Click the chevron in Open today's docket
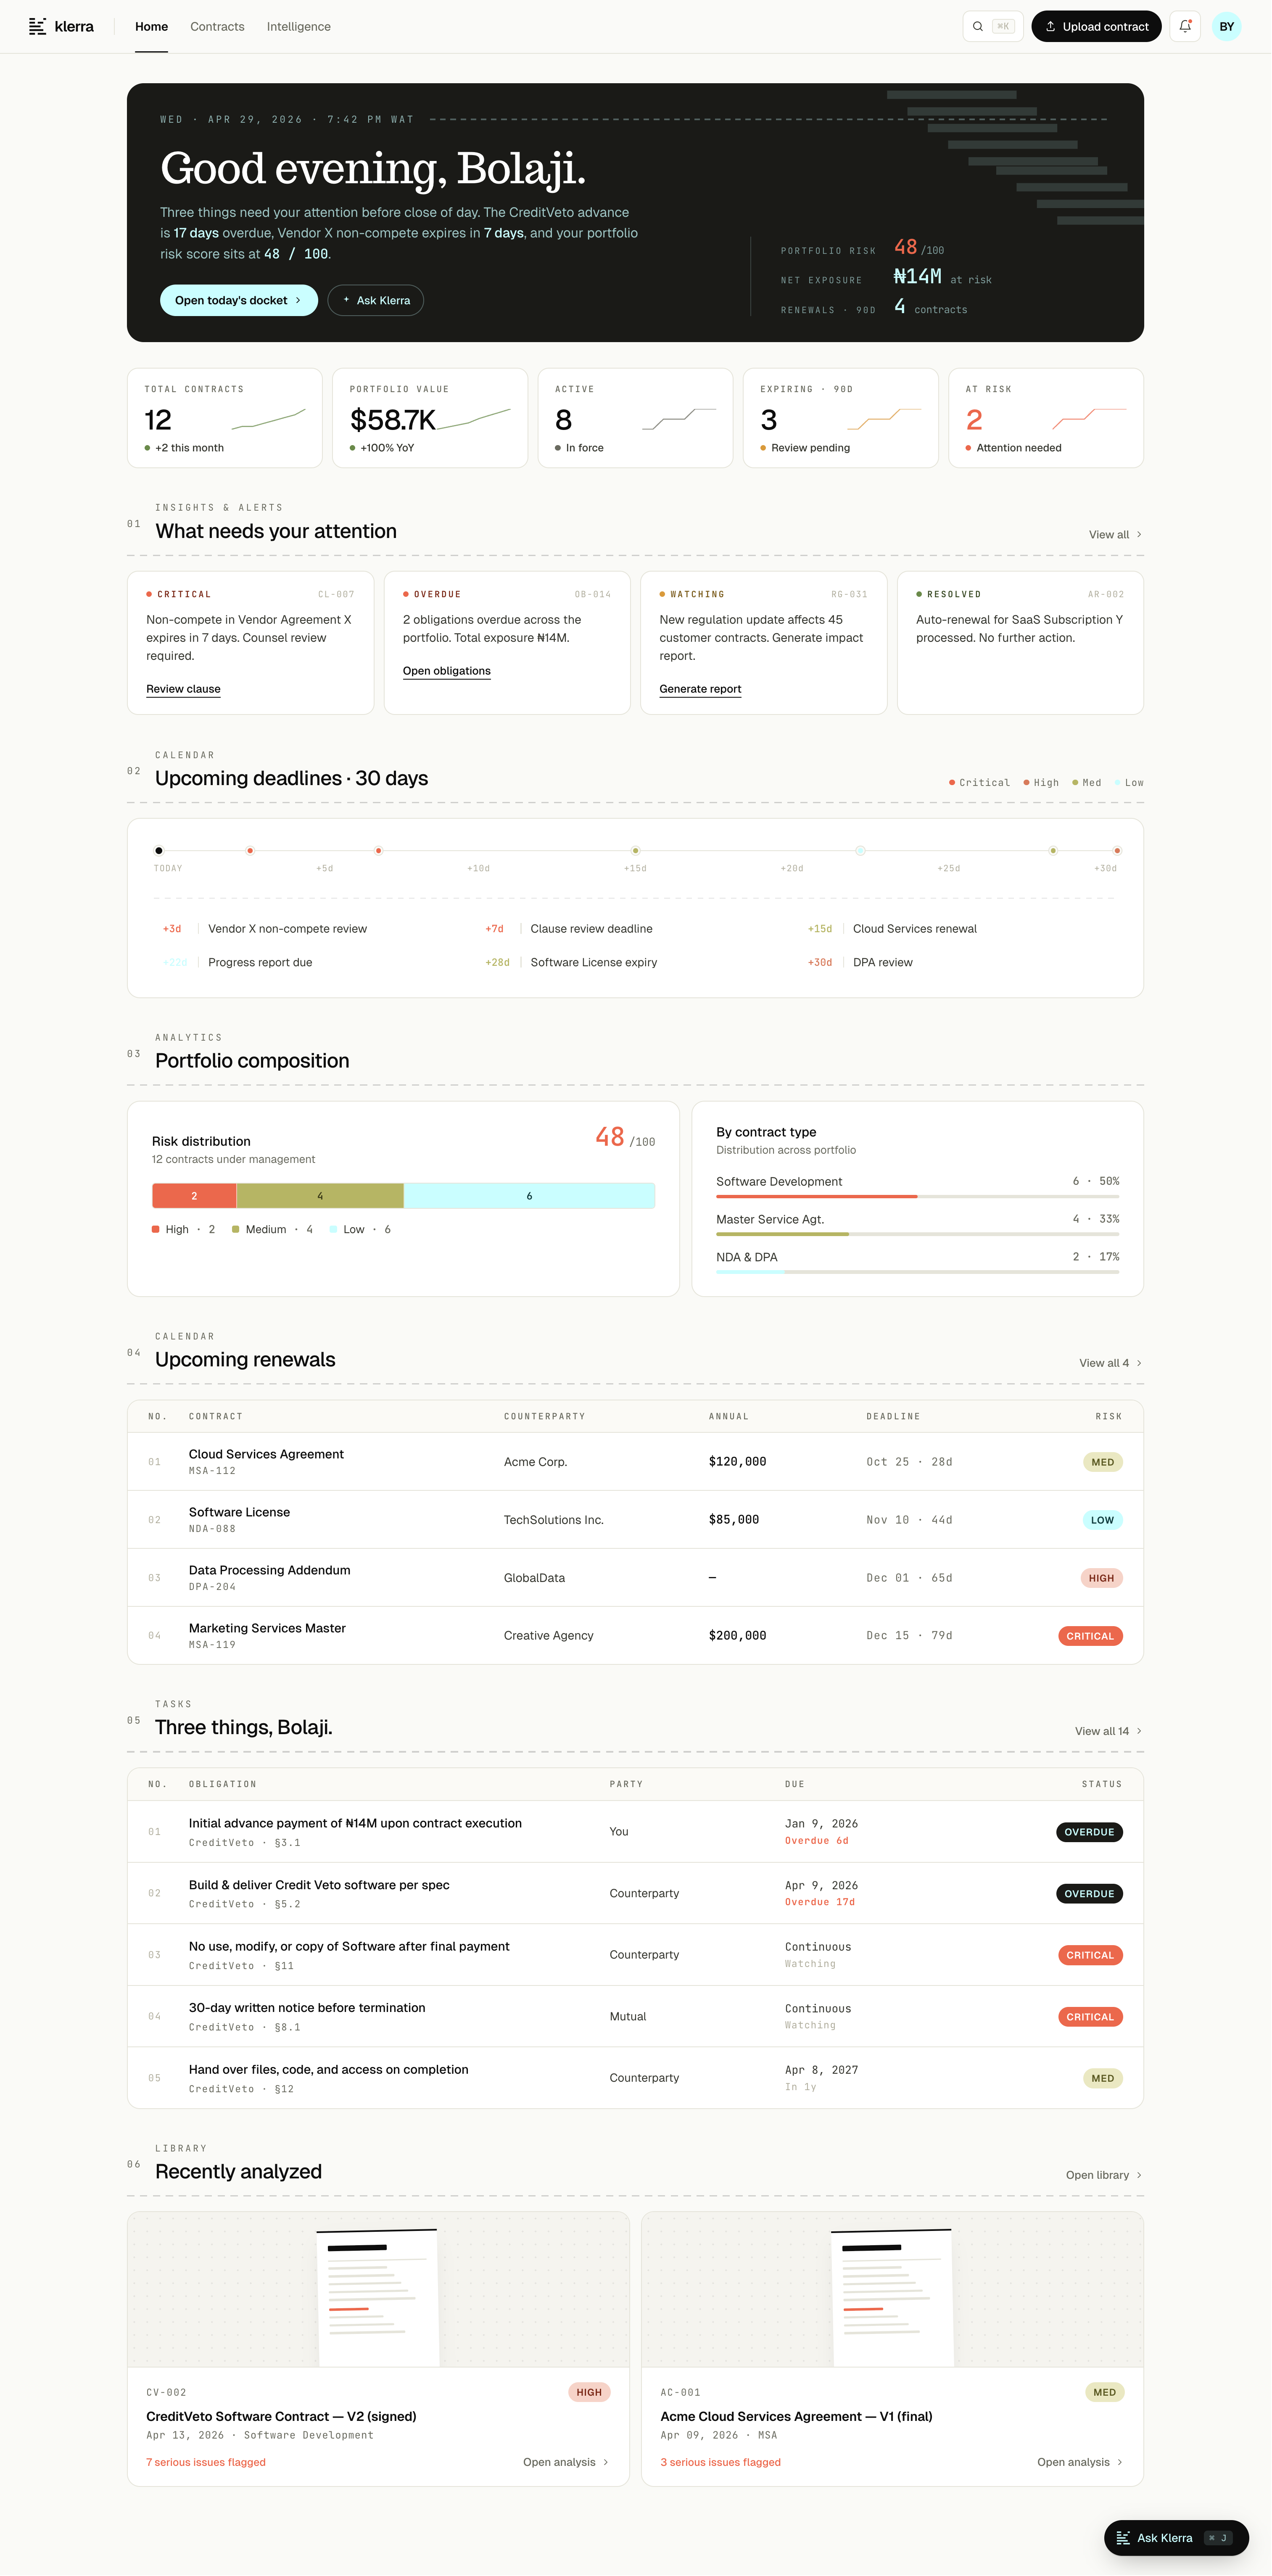1272x2576 pixels. tap(298, 300)
